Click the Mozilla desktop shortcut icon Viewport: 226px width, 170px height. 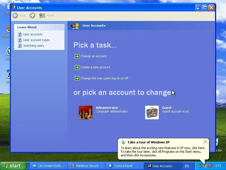[8, 29]
